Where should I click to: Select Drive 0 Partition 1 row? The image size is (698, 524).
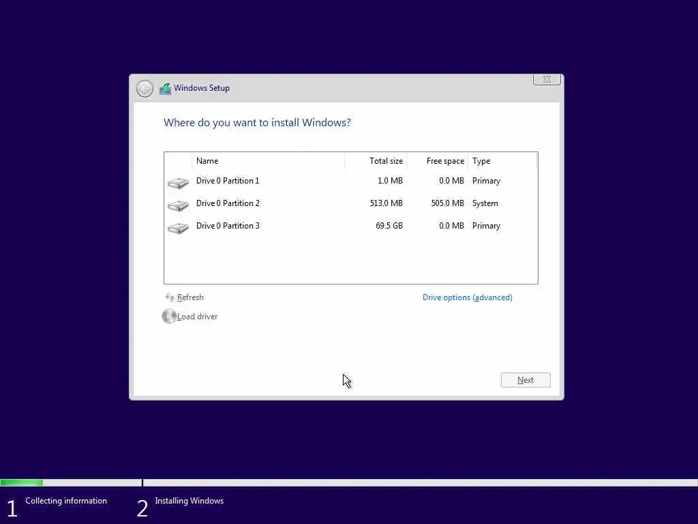(351, 181)
